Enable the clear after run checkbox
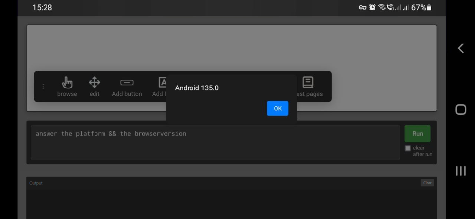 tap(408, 148)
